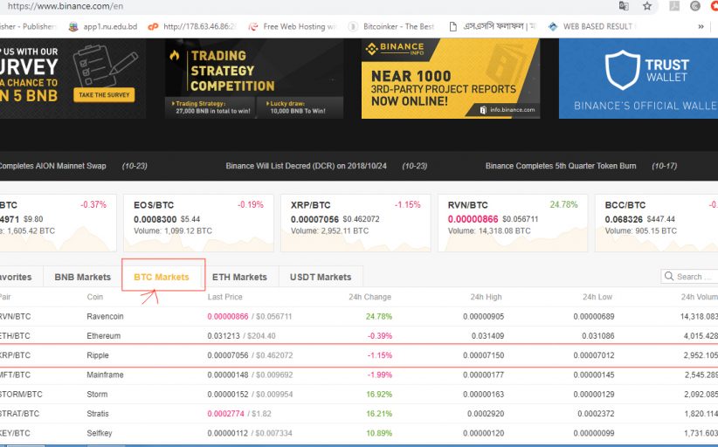
Task: Expand the bookmarks overflow chevron
Action: click(701, 26)
